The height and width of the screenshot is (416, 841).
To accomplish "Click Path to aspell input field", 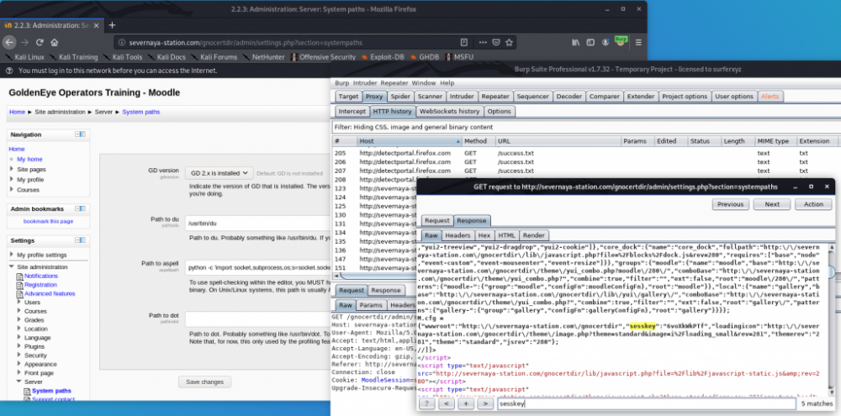I will point(257,267).
